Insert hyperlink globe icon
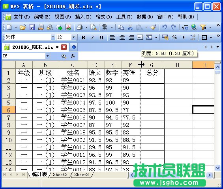This screenshot has width=223, height=189. click(194, 27)
